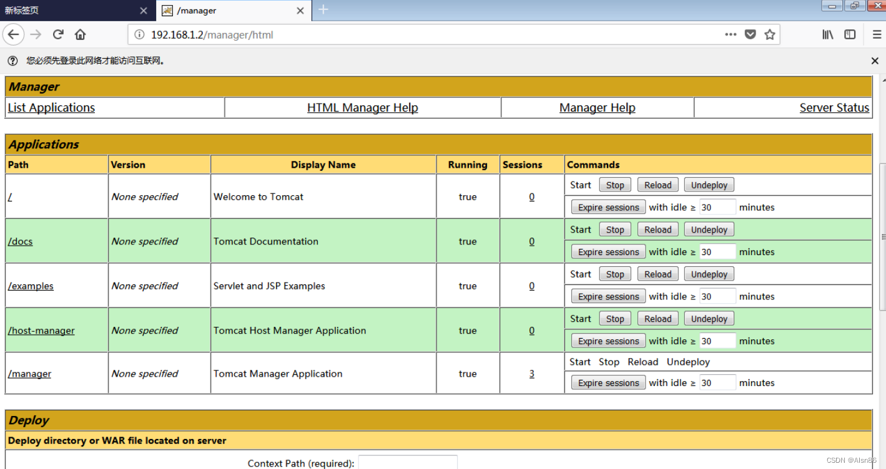Reload the root / application
The height and width of the screenshot is (469, 886).
[658, 185]
